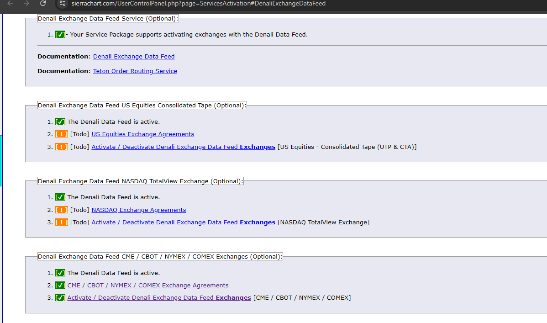547x323 pixels.
Task: Click orange alert icon beside NASDAQ TotalView Activate link
Action: 61,222
